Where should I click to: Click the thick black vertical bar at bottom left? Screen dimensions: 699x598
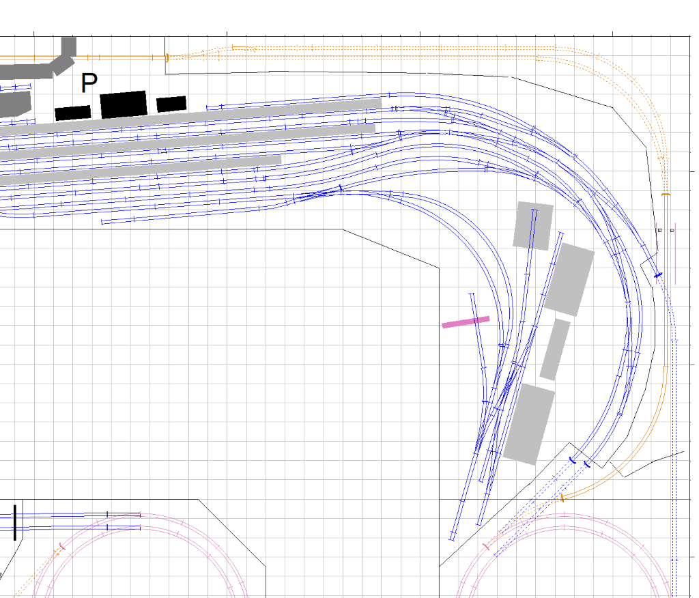[x=14, y=522]
